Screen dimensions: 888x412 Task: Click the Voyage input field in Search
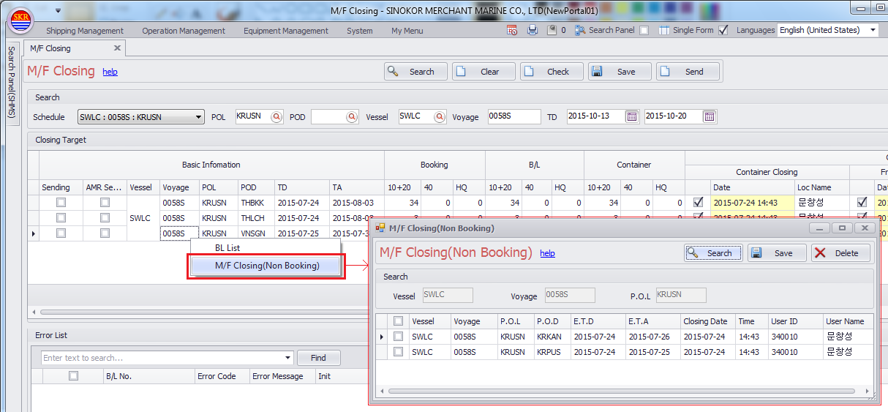pyautogui.click(x=513, y=117)
